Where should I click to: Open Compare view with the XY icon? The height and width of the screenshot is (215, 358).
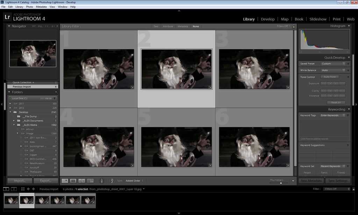(x=81, y=180)
